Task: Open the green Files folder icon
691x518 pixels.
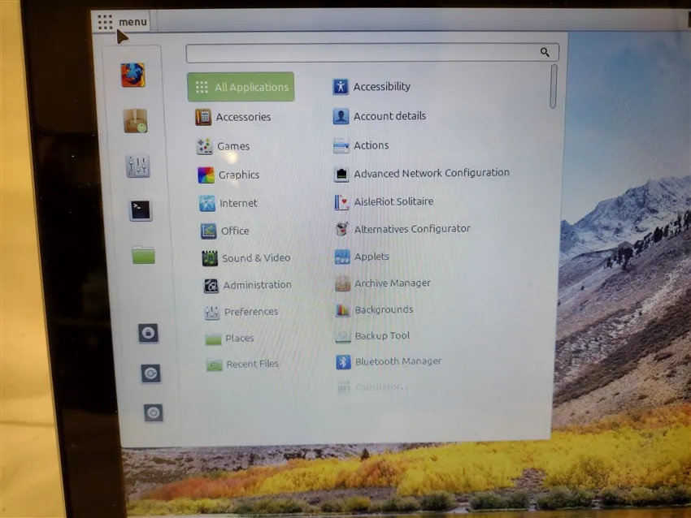Action: click(x=143, y=255)
